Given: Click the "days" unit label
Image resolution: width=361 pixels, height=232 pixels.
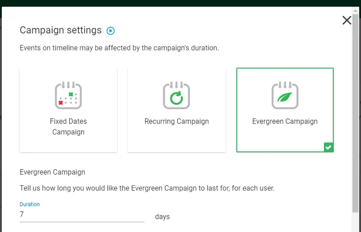Looking at the screenshot, I should point(162,217).
